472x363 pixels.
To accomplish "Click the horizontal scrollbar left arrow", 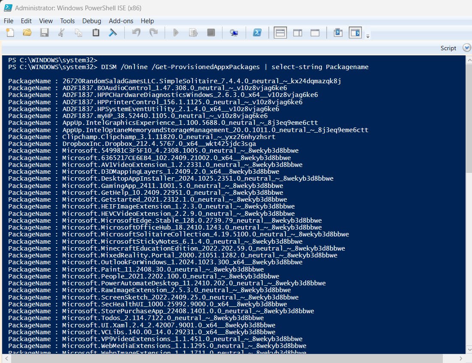I will (6, 358).
